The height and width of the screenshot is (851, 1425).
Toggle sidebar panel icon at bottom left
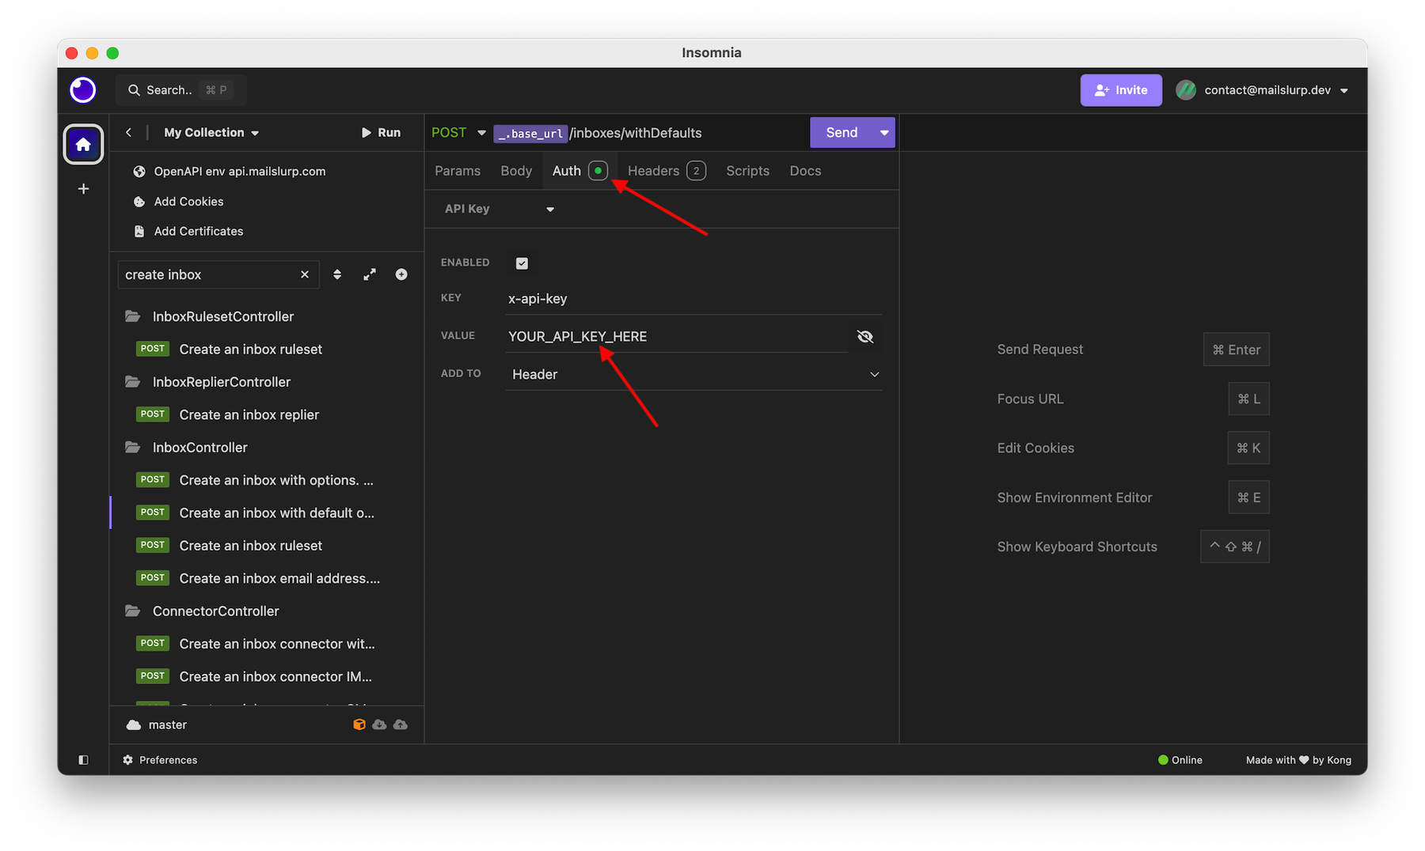pos(83,760)
